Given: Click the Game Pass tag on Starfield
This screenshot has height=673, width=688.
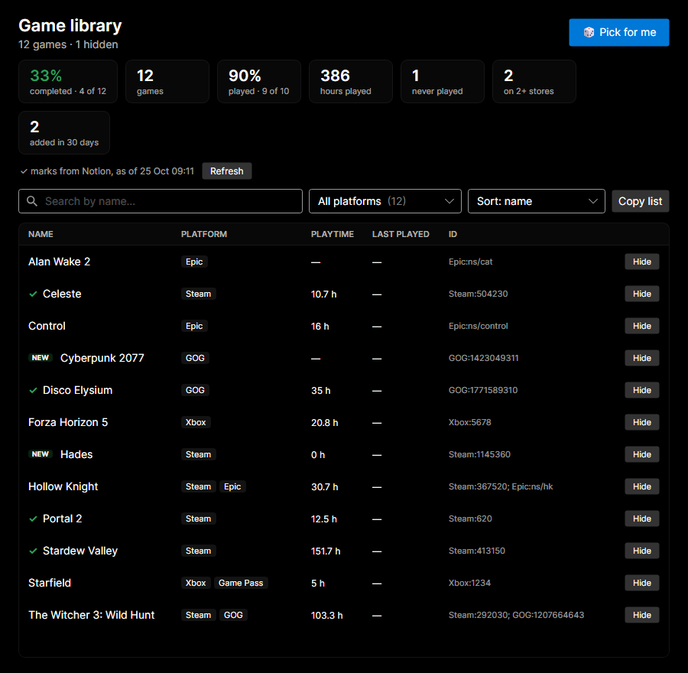Looking at the screenshot, I should pos(241,583).
